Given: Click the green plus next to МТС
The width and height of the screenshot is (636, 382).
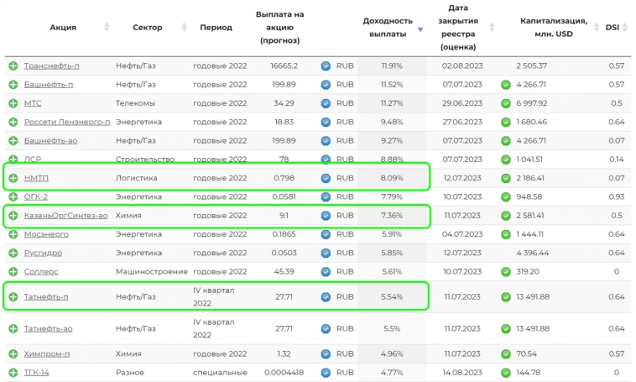Looking at the screenshot, I should coord(13,103).
